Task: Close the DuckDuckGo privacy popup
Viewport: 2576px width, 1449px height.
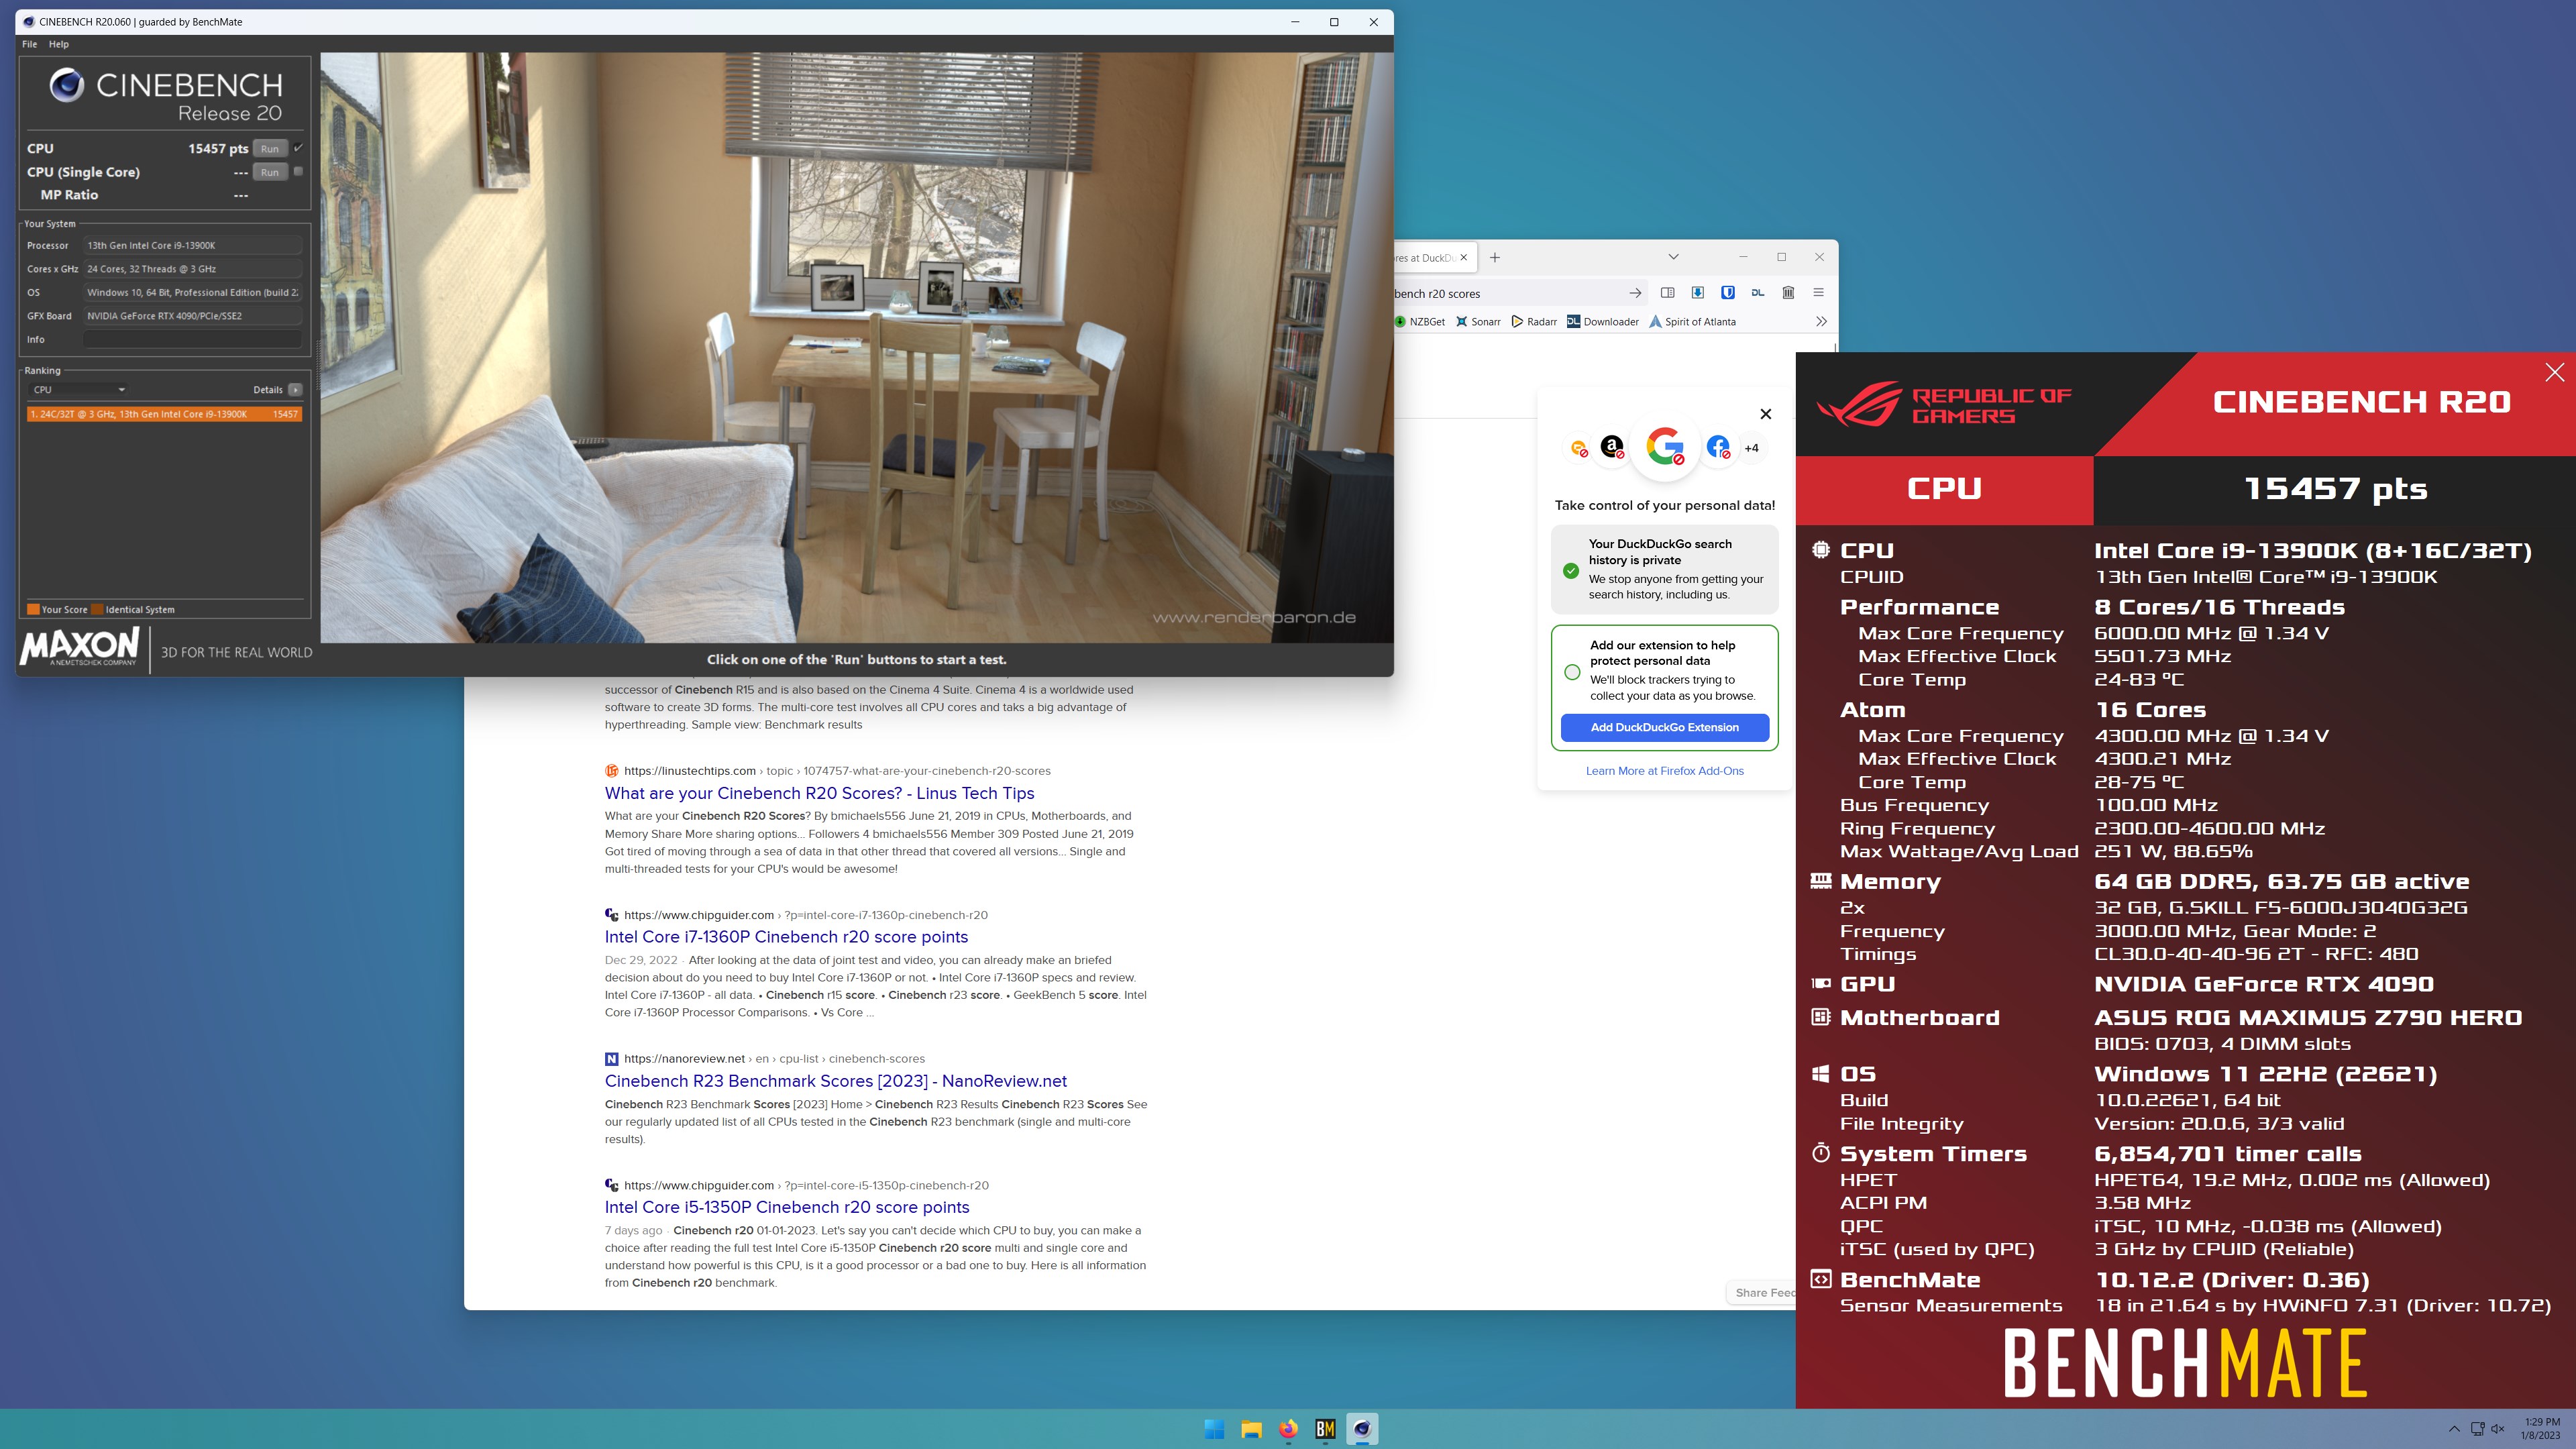Action: point(1765,414)
